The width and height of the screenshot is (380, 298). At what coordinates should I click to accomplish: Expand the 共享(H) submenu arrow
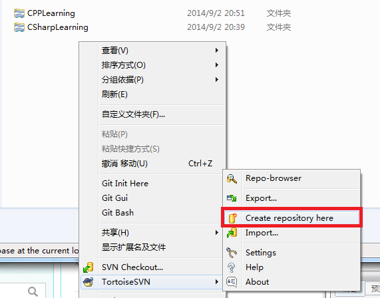217,233
